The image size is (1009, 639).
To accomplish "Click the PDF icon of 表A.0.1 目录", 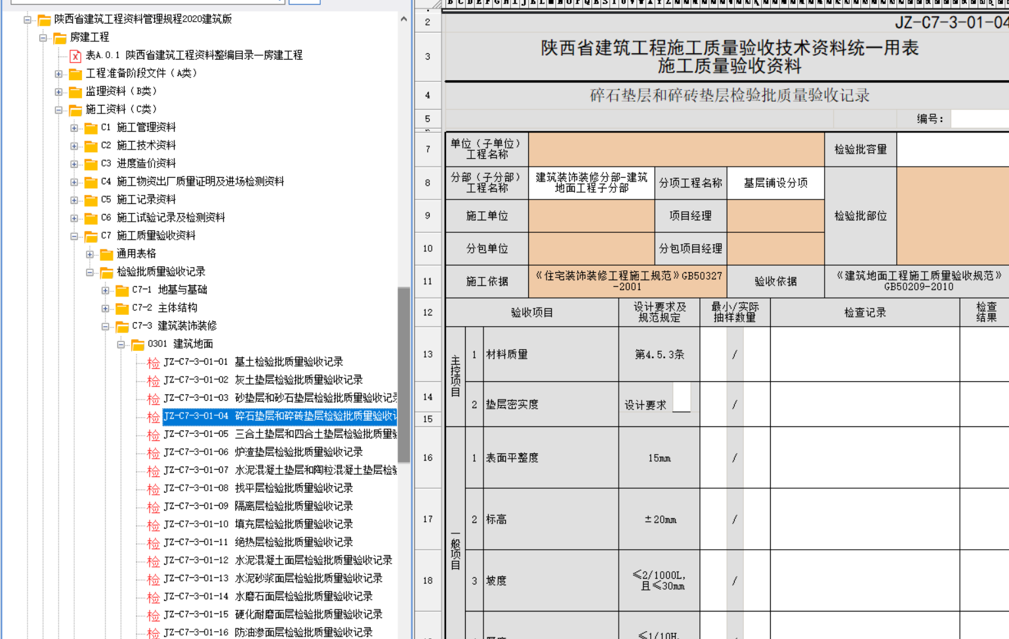I will (x=75, y=56).
